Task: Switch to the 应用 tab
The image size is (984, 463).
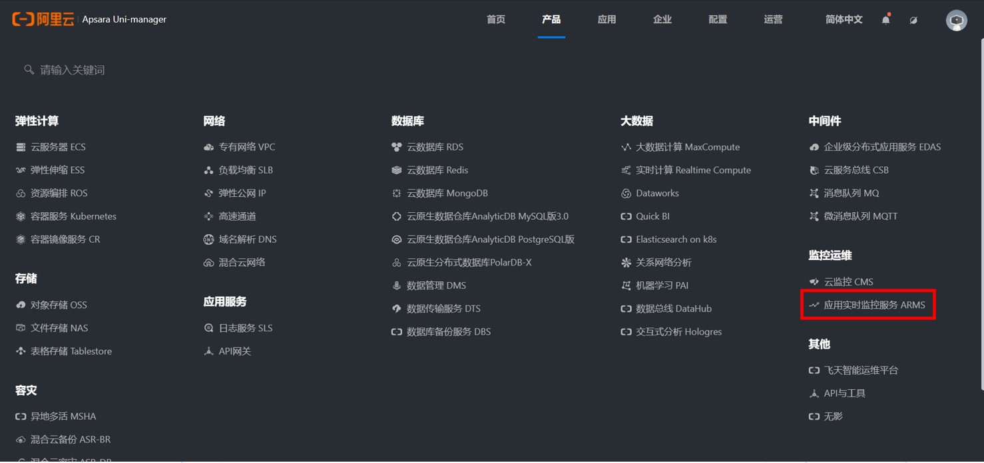Action: coord(607,19)
